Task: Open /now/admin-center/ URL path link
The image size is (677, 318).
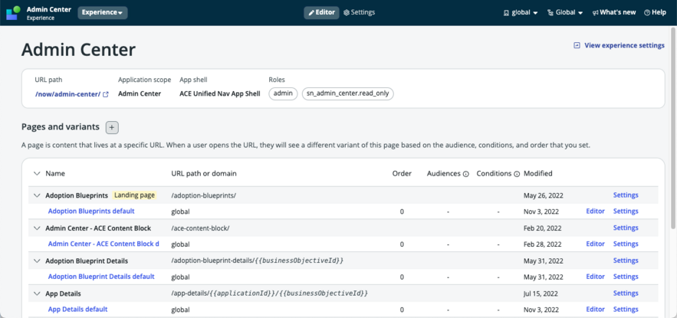Action: click(x=67, y=94)
